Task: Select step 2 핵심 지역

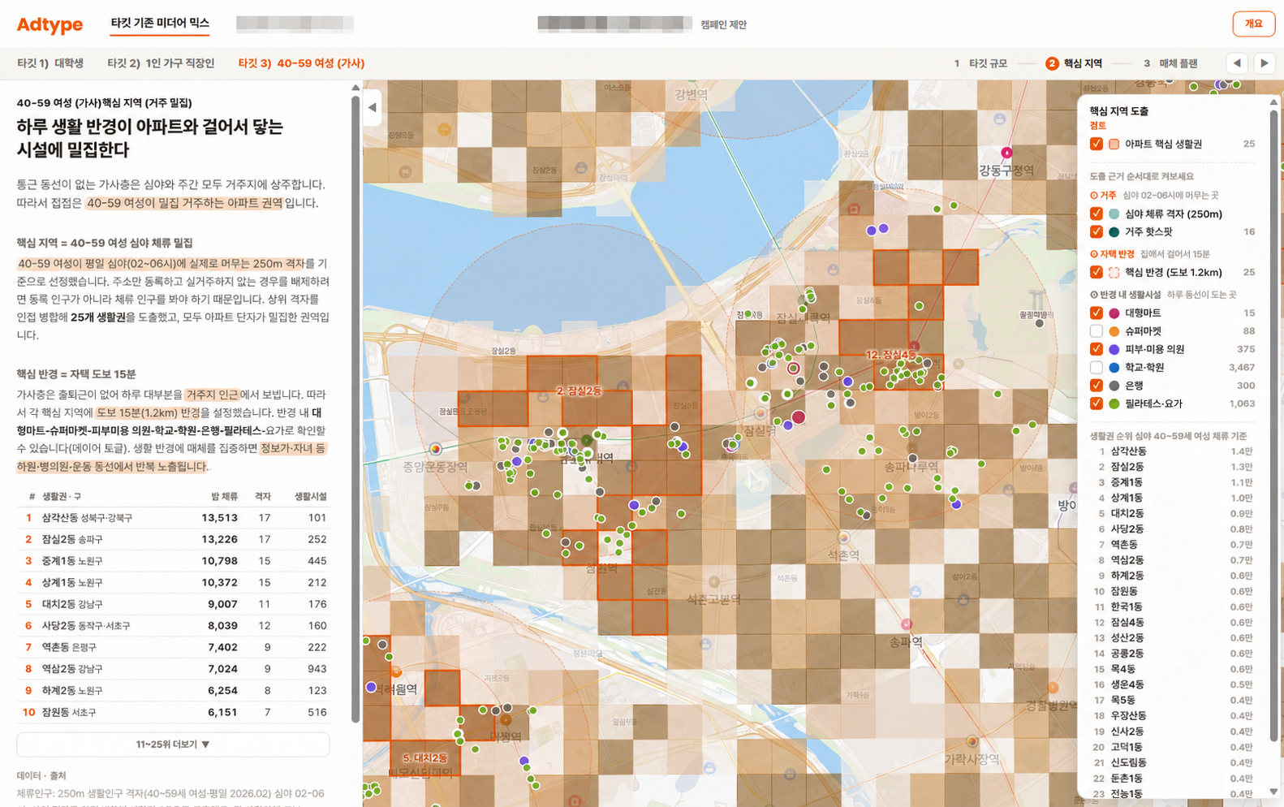Action: click(x=1074, y=63)
